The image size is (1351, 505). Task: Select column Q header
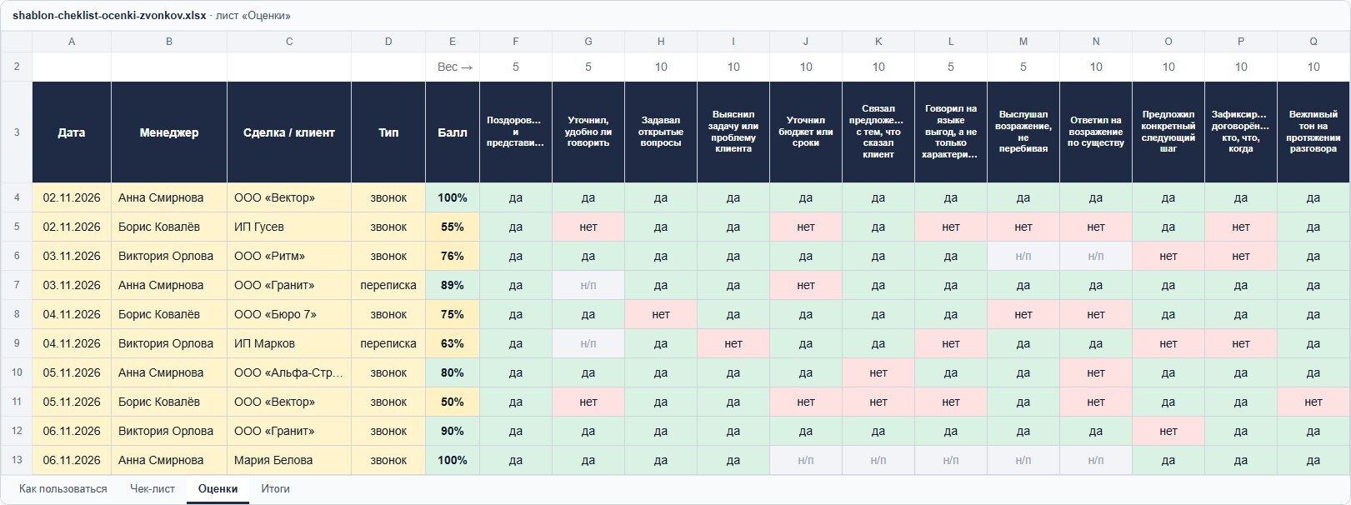(x=1313, y=42)
